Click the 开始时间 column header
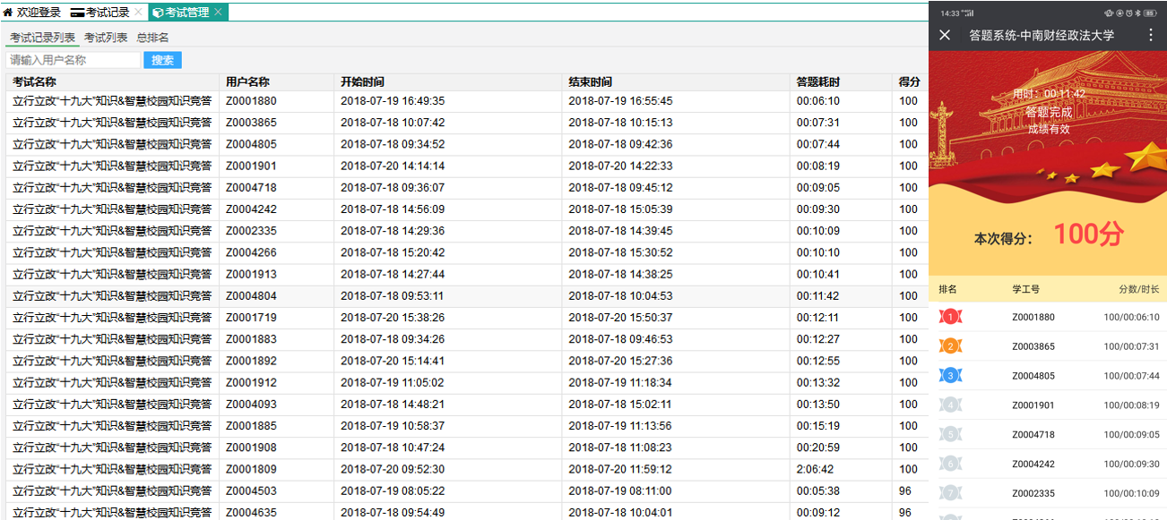 362,82
